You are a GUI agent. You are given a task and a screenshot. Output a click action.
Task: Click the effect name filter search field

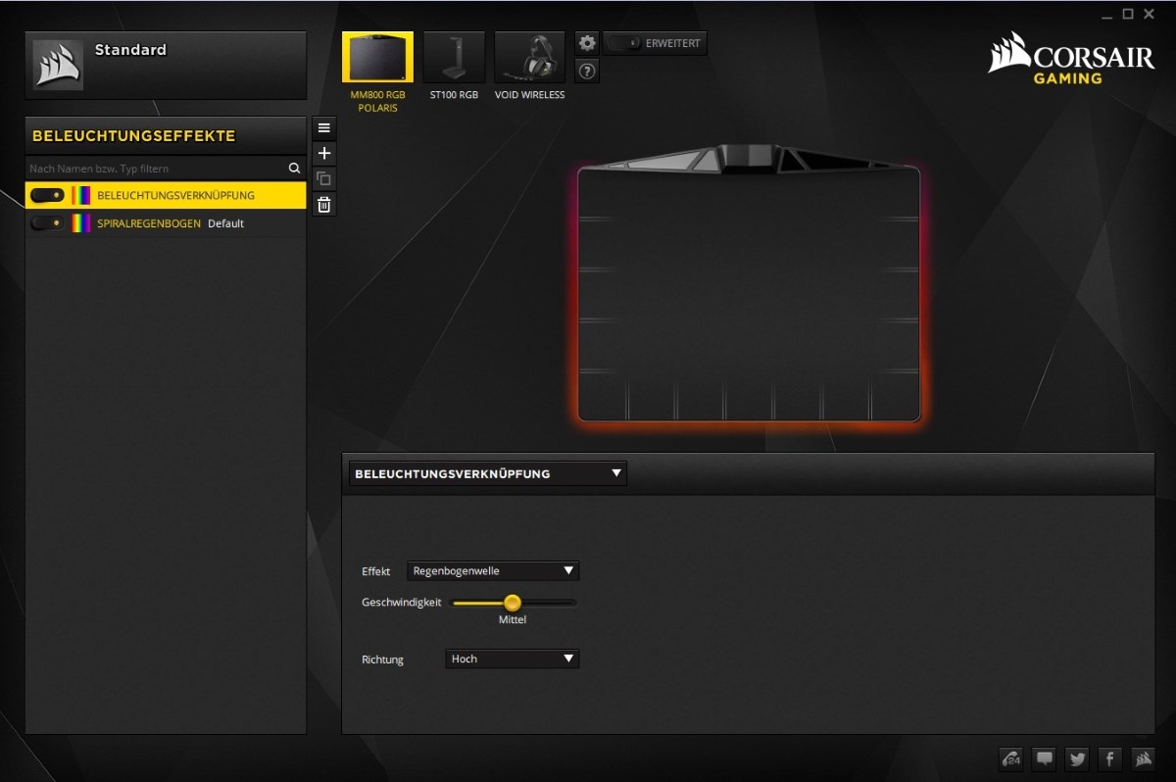click(x=157, y=169)
